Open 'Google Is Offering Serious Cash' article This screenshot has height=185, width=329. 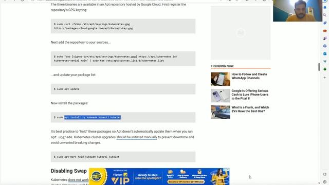(x=250, y=95)
